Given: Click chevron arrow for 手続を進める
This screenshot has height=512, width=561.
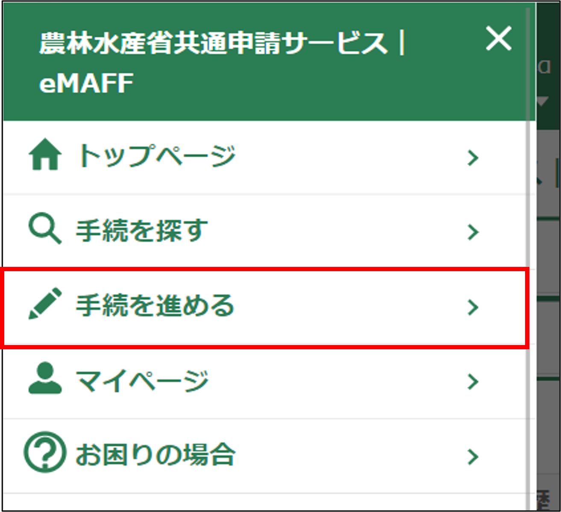Looking at the screenshot, I should [473, 307].
